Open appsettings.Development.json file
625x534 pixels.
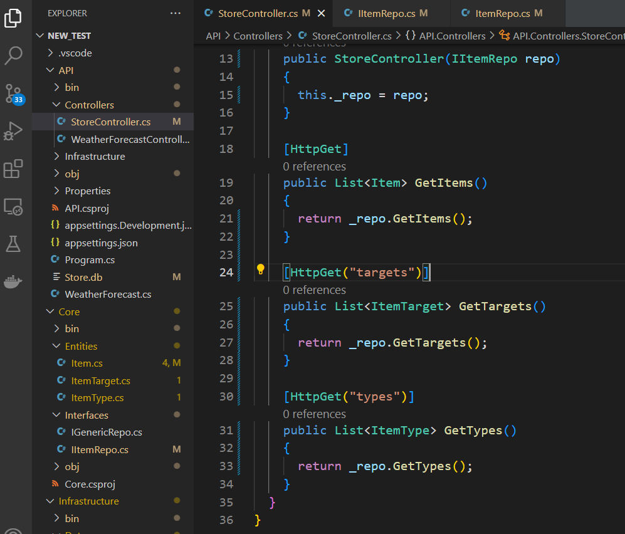click(x=113, y=225)
